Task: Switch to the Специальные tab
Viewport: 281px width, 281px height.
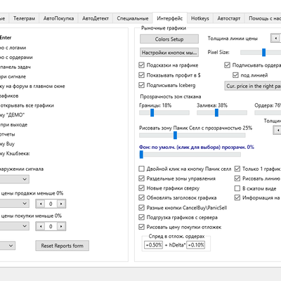Action: click(133, 18)
